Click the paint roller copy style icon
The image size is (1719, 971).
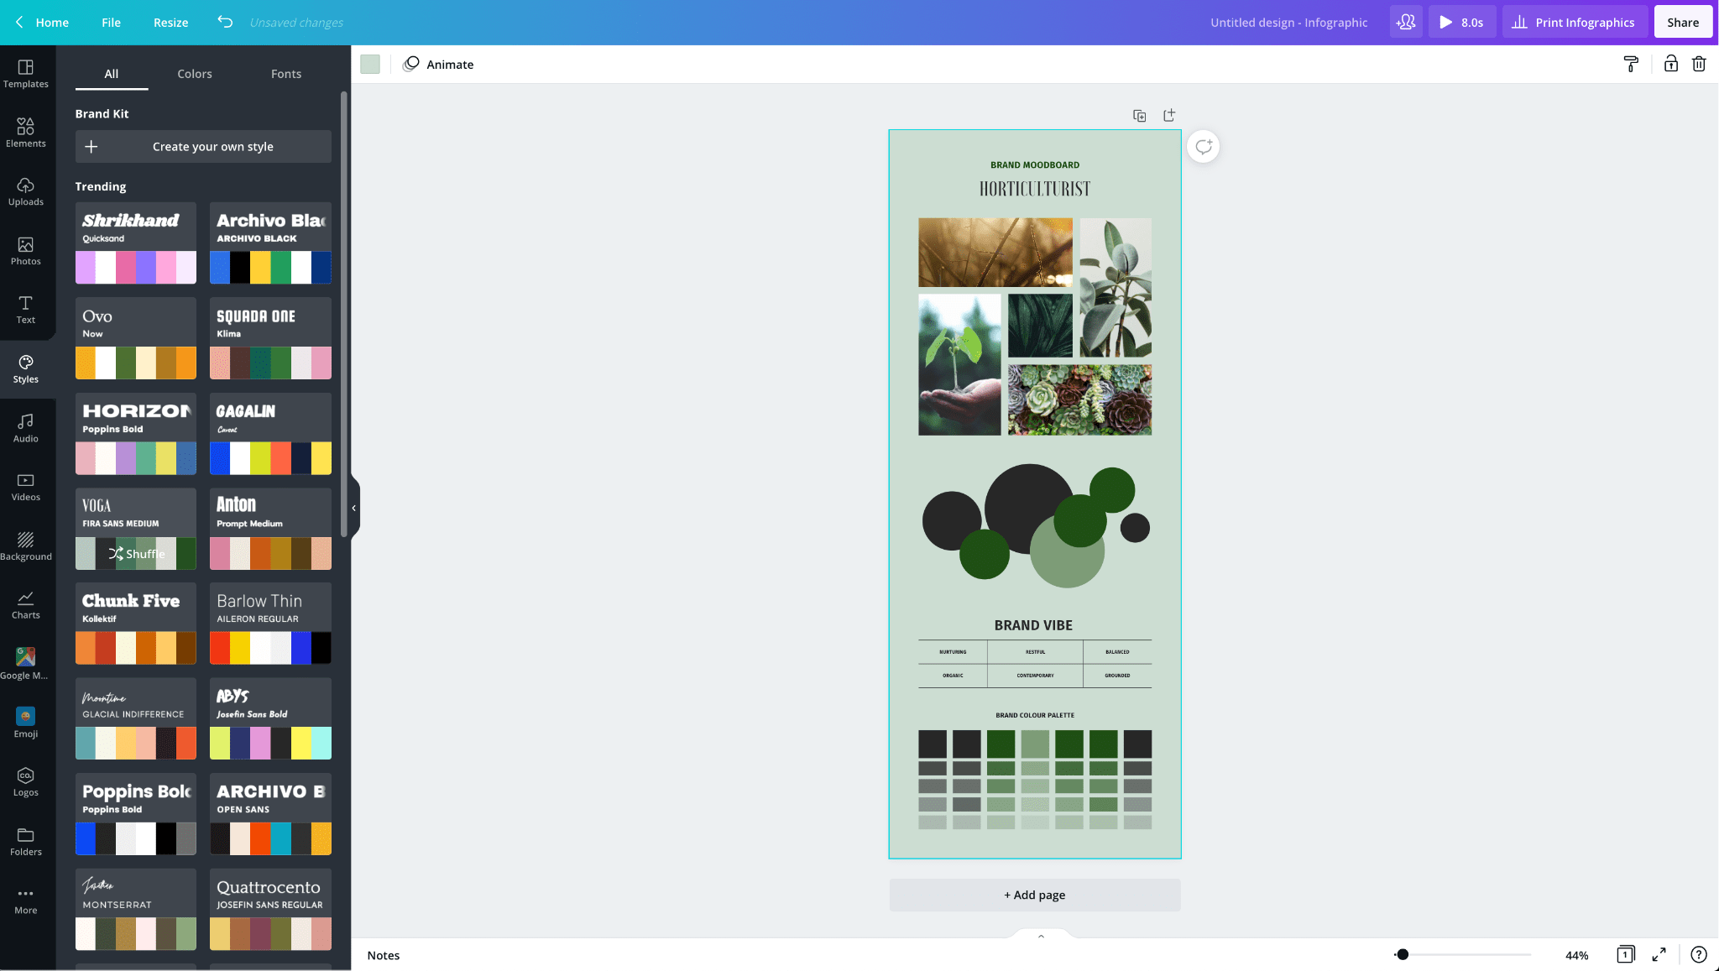point(1631,64)
